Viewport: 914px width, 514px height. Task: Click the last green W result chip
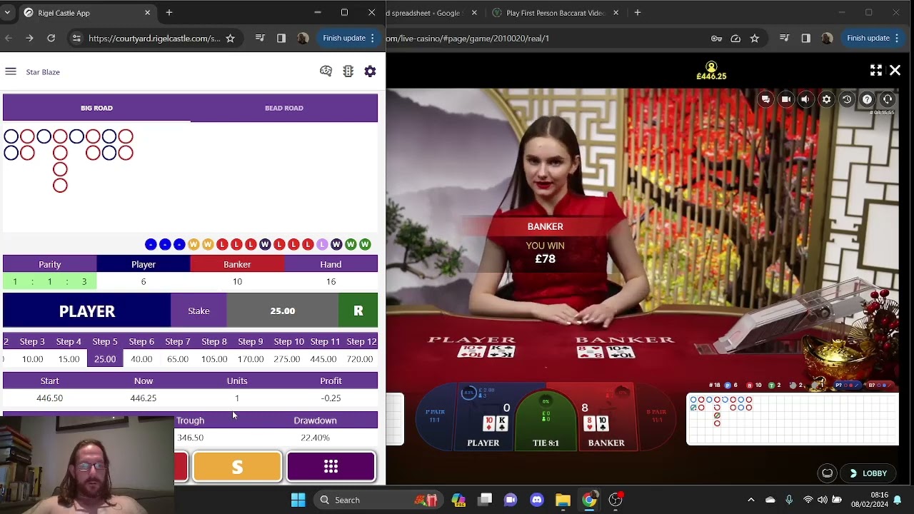tap(365, 244)
